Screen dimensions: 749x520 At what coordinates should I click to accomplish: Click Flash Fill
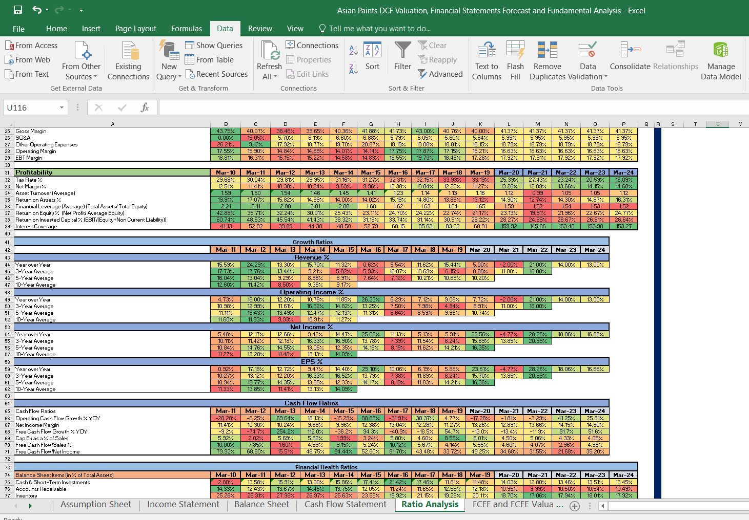click(515, 60)
